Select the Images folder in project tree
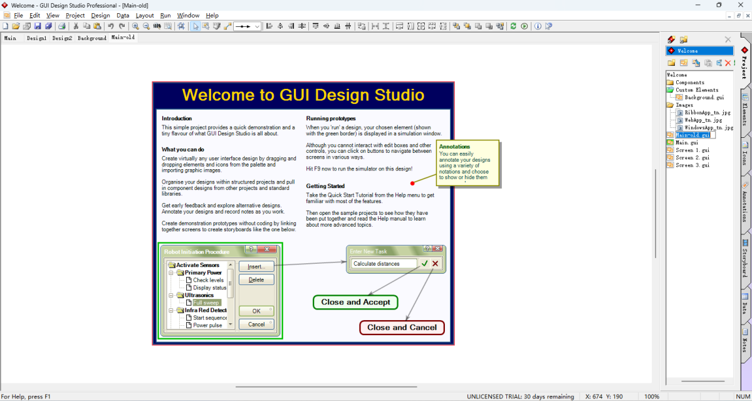The width and height of the screenshot is (752, 401). click(x=684, y=105)
